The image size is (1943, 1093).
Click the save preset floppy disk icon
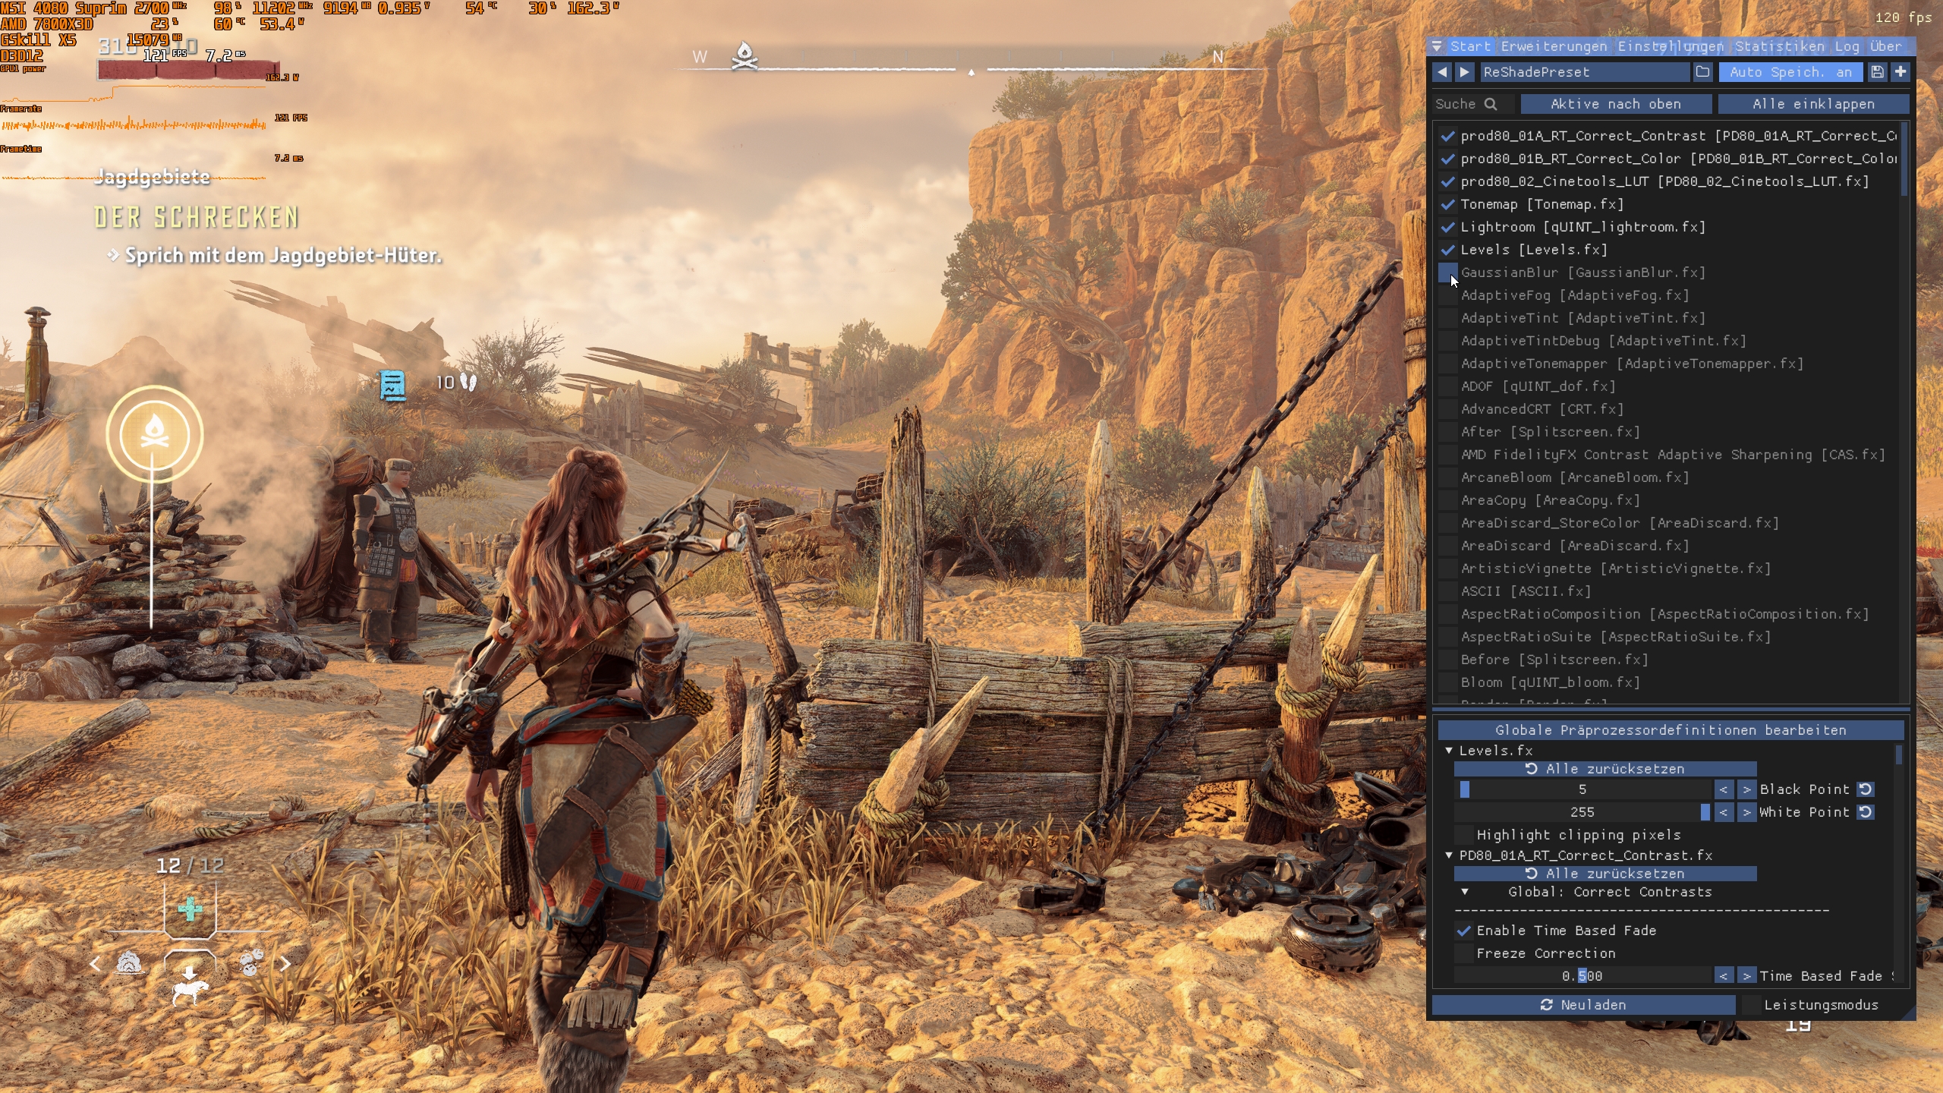coord(1877,72)
